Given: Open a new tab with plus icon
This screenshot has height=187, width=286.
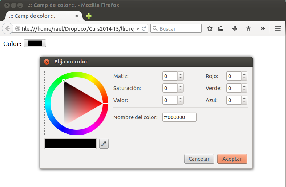Looking at the screenshot, I should pyautogui.click(x=88, y=16).
